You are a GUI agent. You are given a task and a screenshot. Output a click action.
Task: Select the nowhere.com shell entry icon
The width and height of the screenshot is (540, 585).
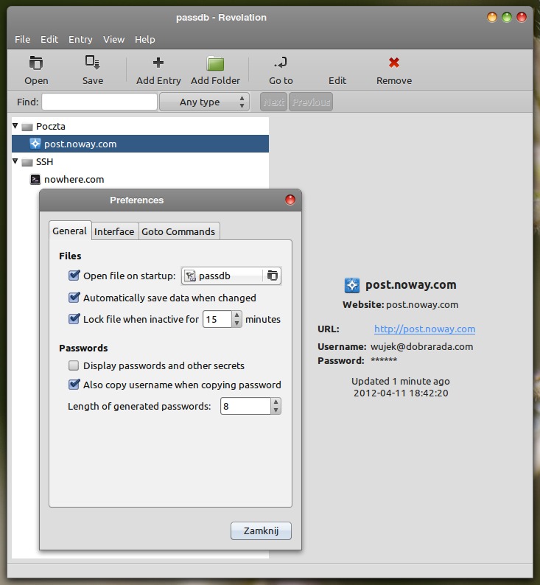35,180
